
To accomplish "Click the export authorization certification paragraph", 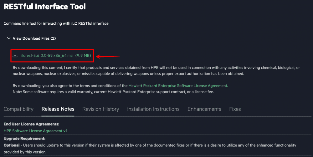I will (x=156, y=71).
